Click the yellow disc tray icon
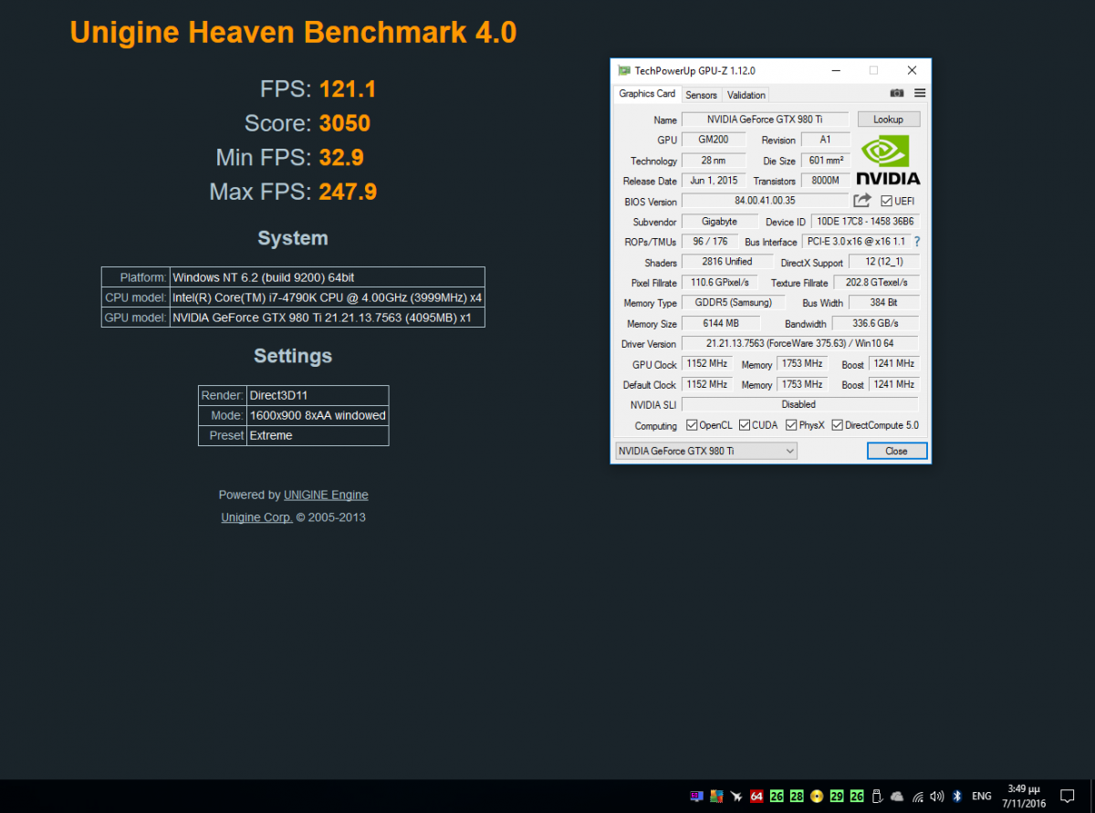 pyautogui.click(x=817, y=796)
